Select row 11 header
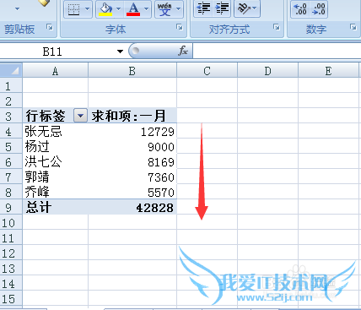 click(11, 238)
